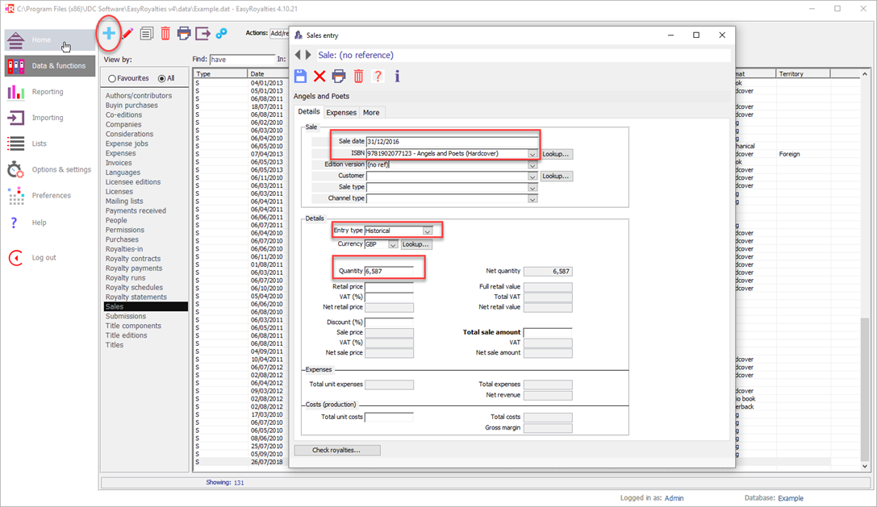Click the Check royalties button
The height and width of the screenshot is (507, 877).
pyautogui.click(x=336, y=450)
